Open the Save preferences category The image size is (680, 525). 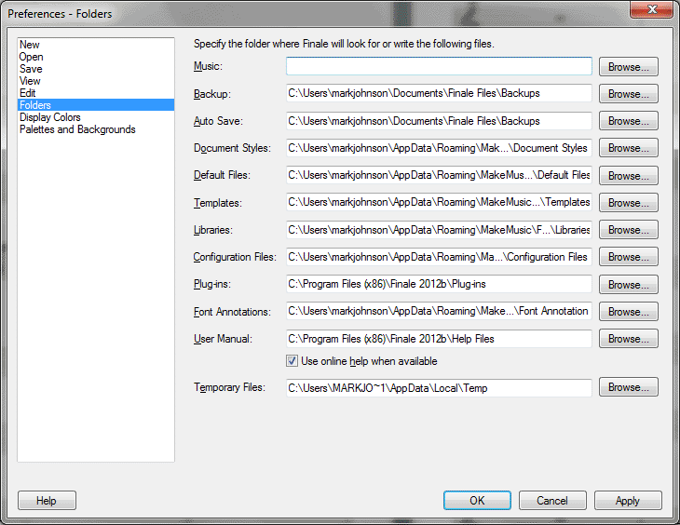click(x=31, y=69)
